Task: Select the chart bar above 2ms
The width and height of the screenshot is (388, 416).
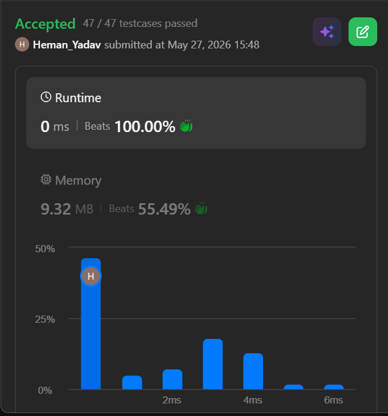Action: [x=173, y=379]
